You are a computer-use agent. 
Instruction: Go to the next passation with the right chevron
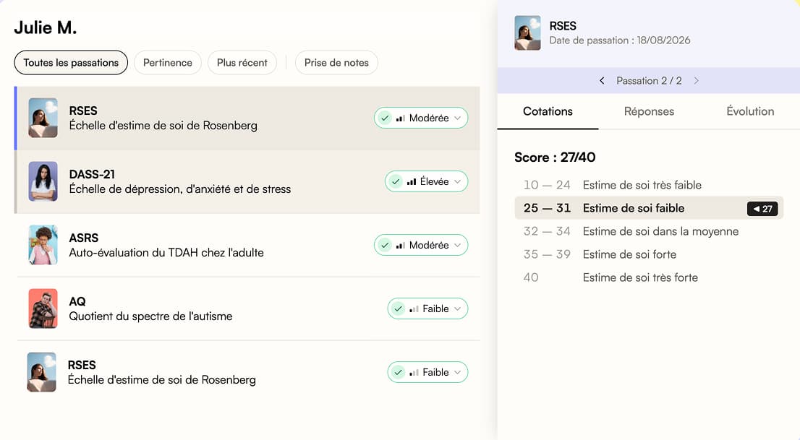697,80
